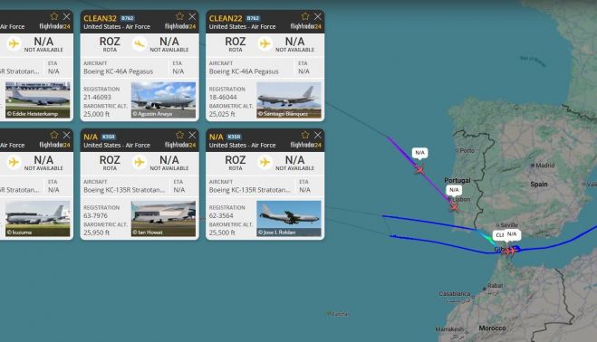Select the aircraft marker cluster near Gibraltar
The width and height of the screenshot is (597, 342).
[510, 251]
